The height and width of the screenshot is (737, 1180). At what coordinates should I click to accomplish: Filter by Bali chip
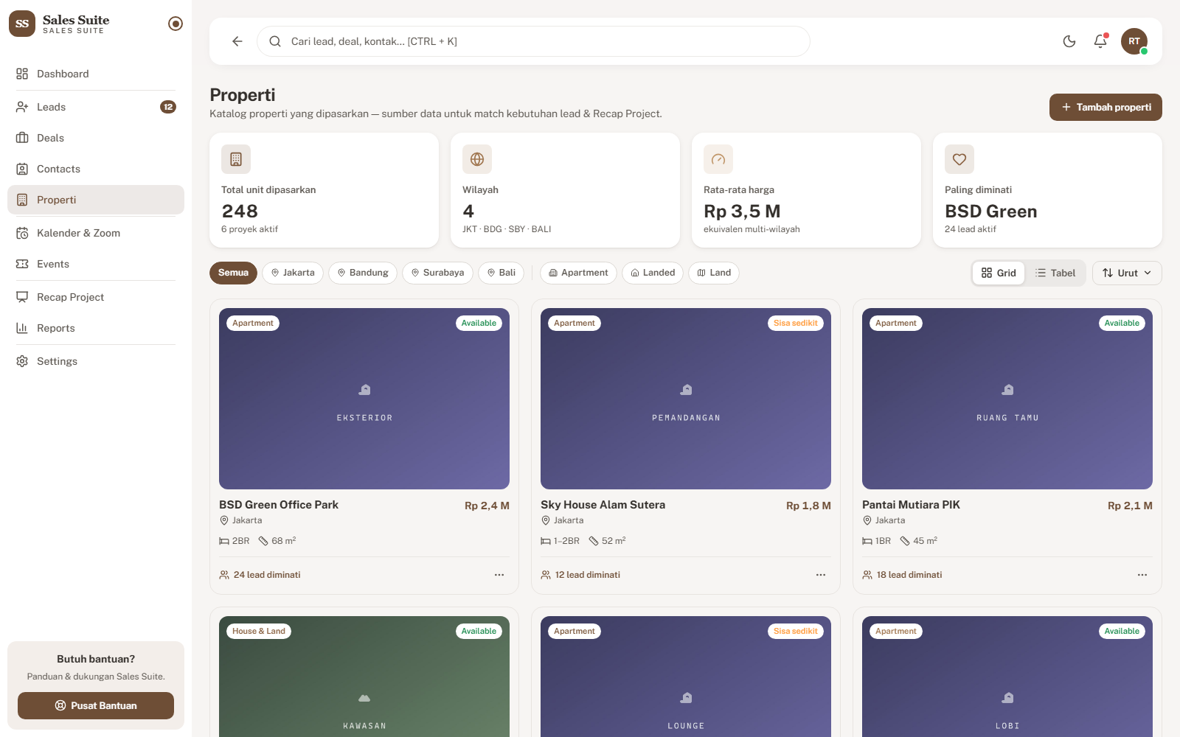tap(502, 273)
